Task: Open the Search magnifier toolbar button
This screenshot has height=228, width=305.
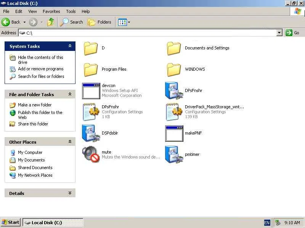Action: tap(72, 22)
